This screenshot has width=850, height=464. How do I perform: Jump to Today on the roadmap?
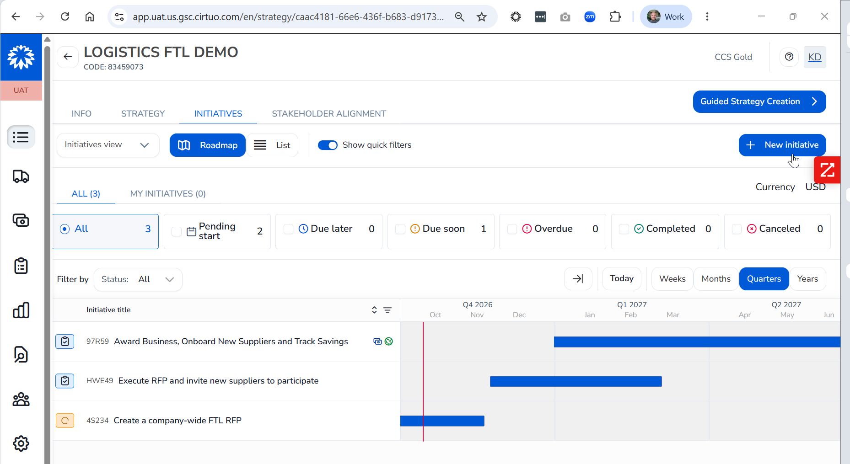click(x=622, y=279)
